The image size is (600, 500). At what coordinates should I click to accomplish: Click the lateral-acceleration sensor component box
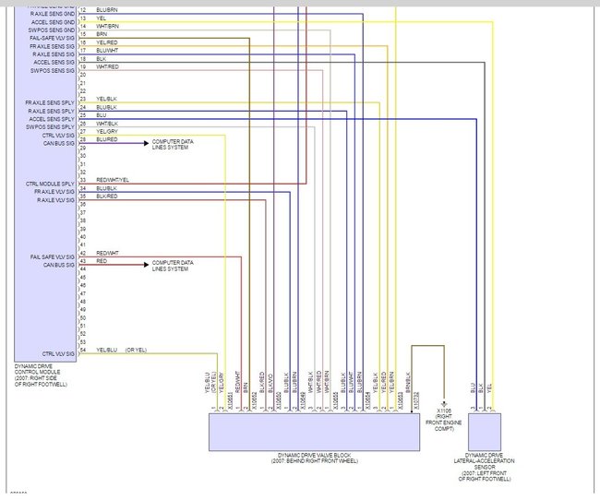point(485,432)
